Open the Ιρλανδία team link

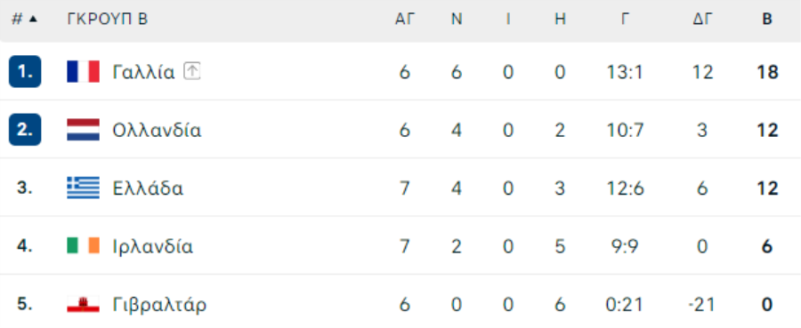point(153,247)
